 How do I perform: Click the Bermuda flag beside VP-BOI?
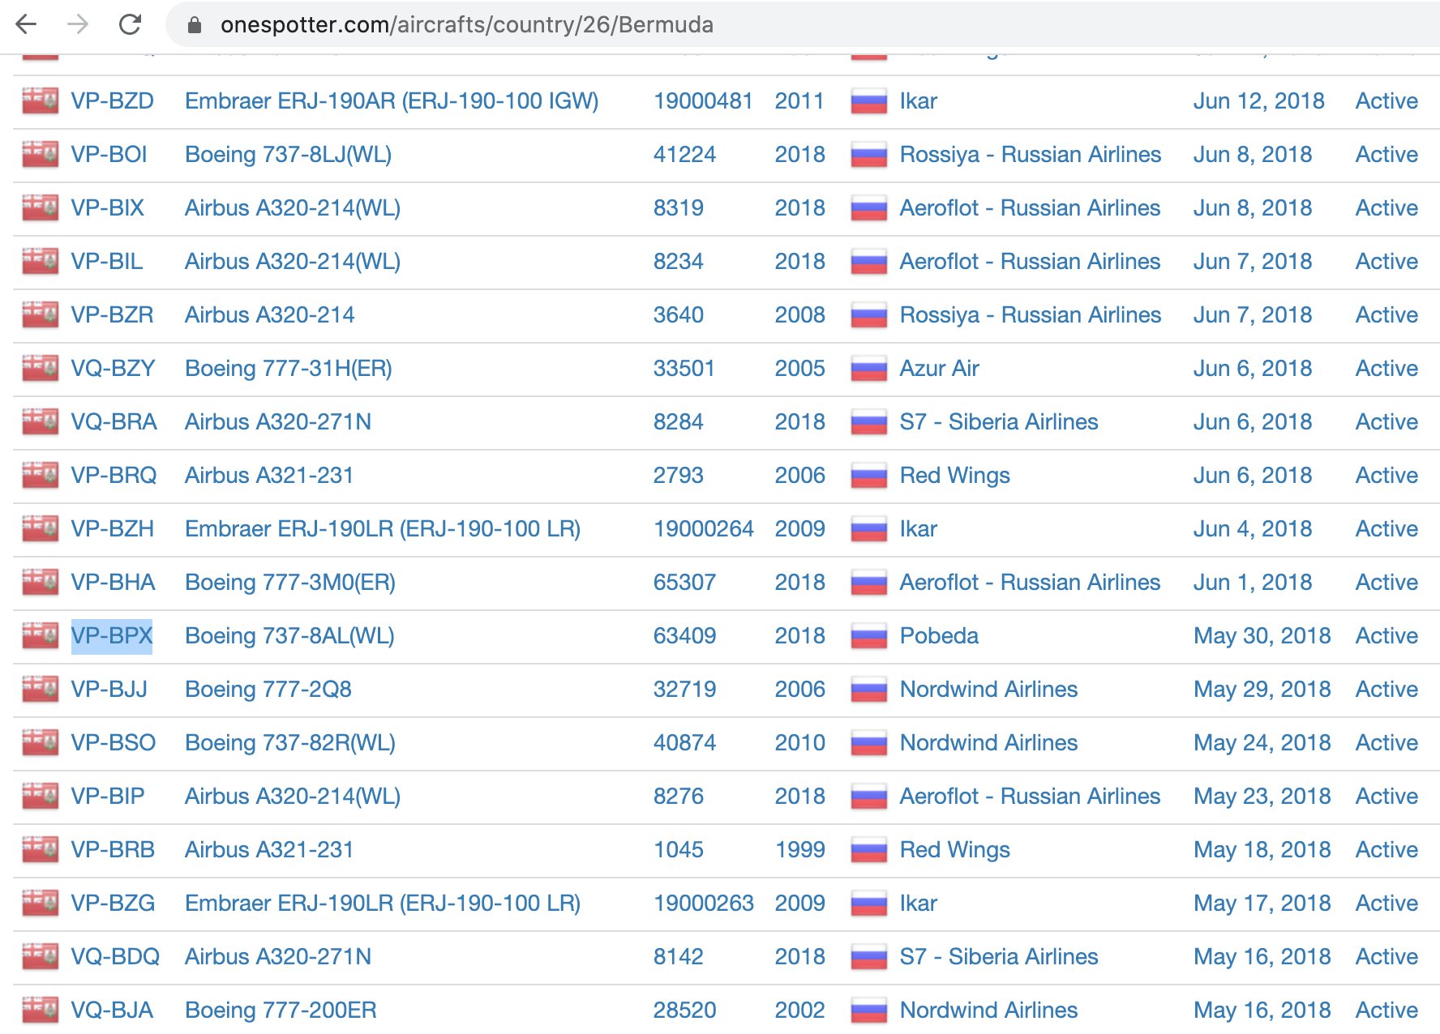click(40, 155)
